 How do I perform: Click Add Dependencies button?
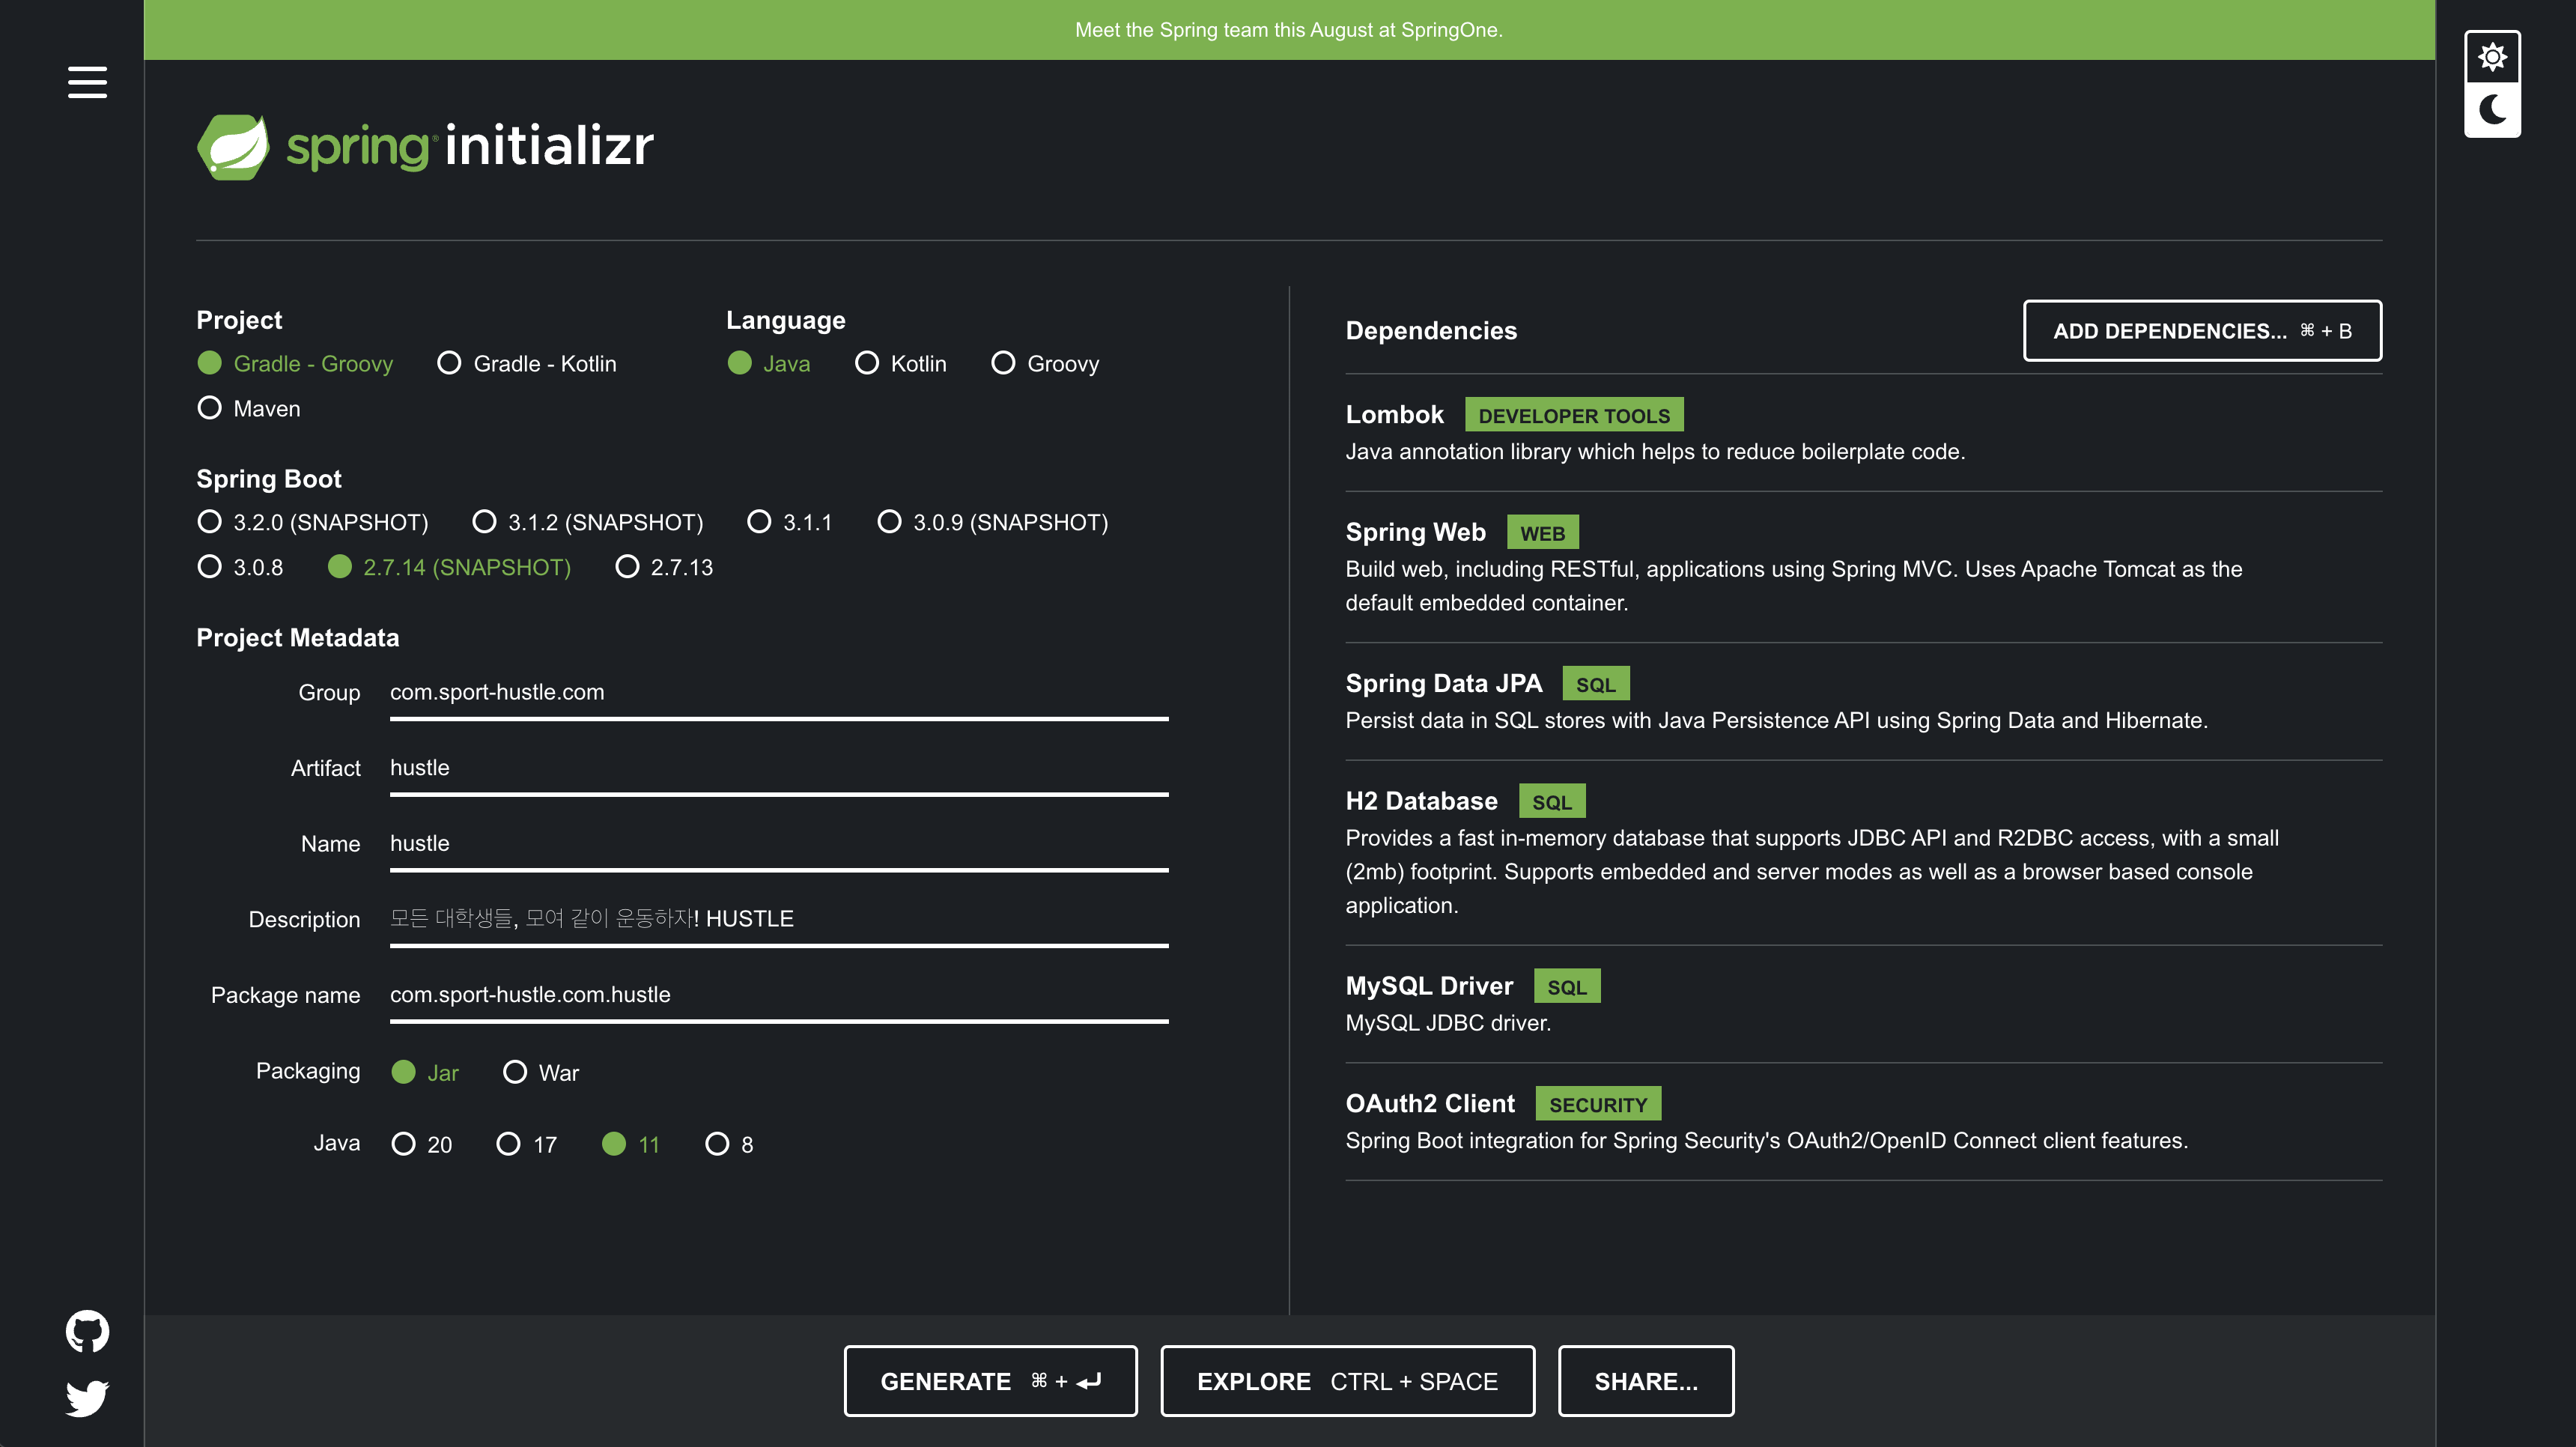[2202, 331]
